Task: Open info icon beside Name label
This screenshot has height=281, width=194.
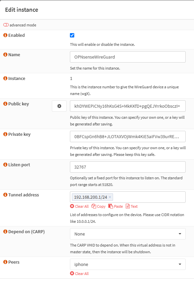Action: click(5, 55)
